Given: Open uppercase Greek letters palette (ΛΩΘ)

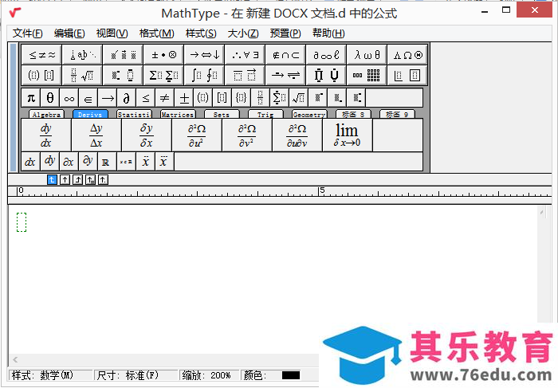Looking at the screenshot, I should point(407,55).
